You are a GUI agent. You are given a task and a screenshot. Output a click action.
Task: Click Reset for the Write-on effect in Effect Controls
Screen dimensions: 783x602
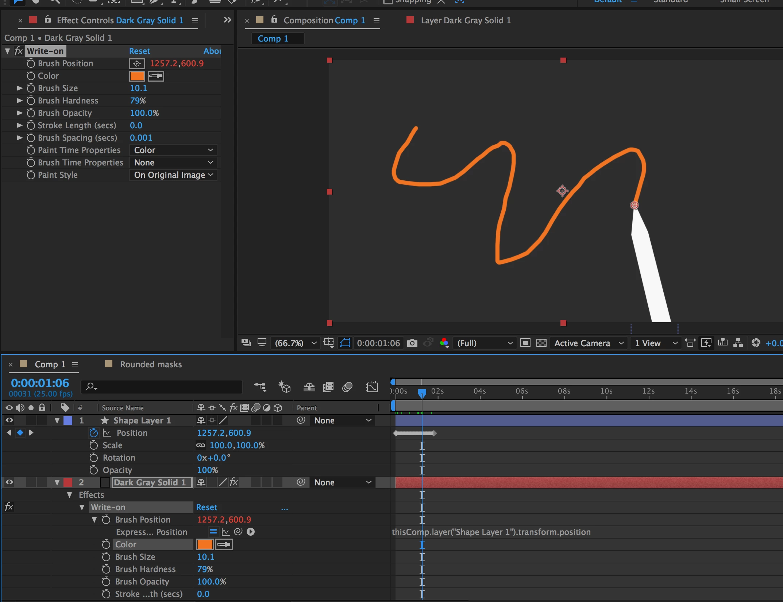(x=139, y=51)
